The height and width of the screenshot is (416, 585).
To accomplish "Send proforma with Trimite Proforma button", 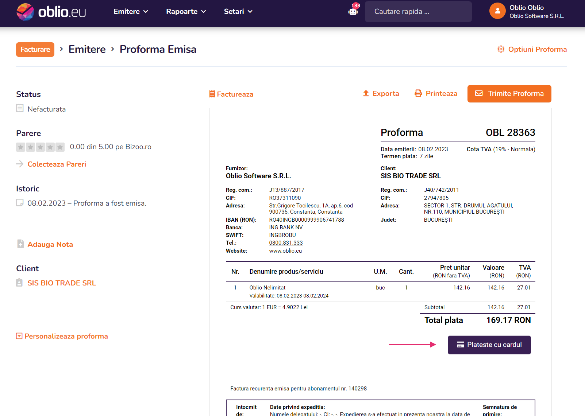I will pos(509,94).
